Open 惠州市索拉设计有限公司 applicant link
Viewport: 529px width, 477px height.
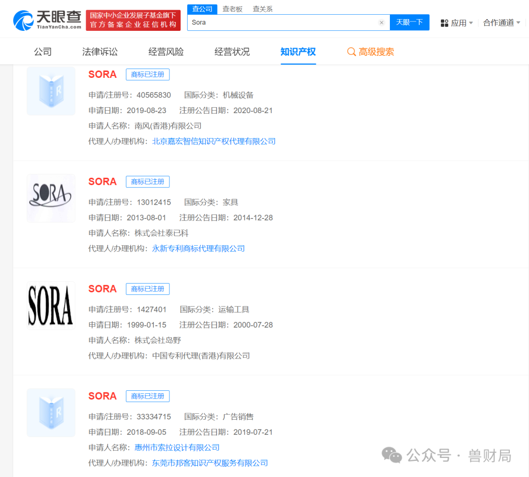click(177, 447)
